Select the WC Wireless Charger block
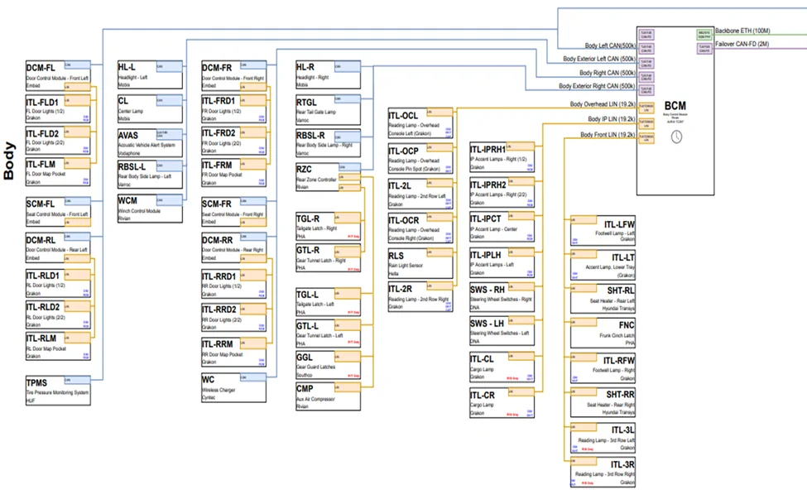807x504 pixels. 233,387
